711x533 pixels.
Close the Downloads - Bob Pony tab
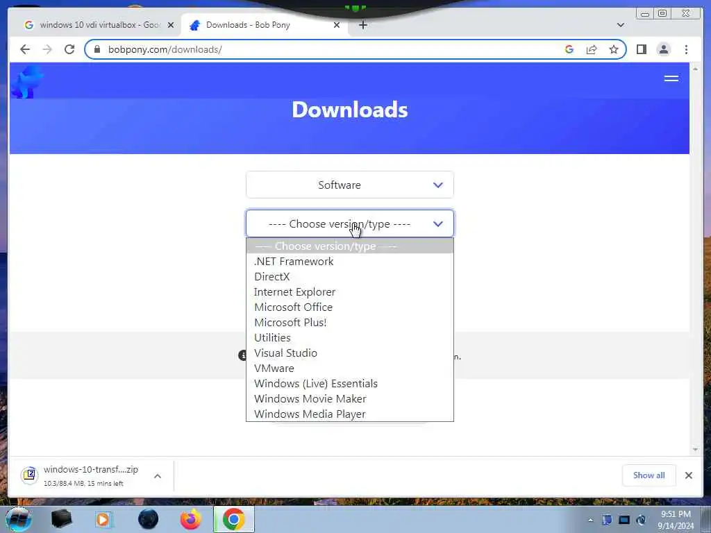point(337,25)
